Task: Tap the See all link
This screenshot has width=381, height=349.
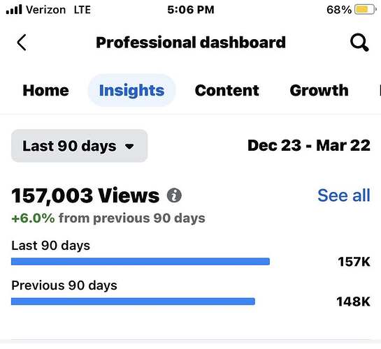Action: 344,195
